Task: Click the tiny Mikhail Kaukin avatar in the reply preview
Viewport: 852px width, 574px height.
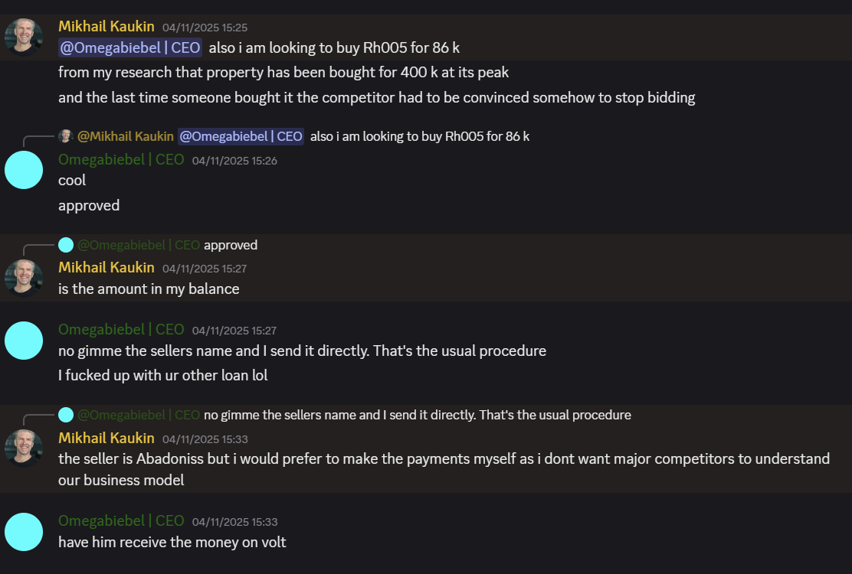Action: [66, 136]
